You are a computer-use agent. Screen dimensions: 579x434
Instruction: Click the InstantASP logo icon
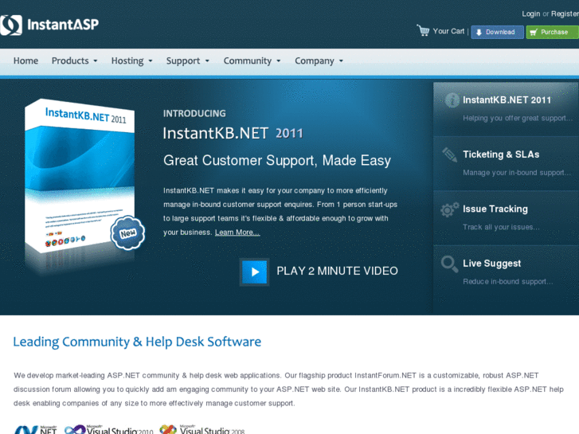click(x=10, y=25)
